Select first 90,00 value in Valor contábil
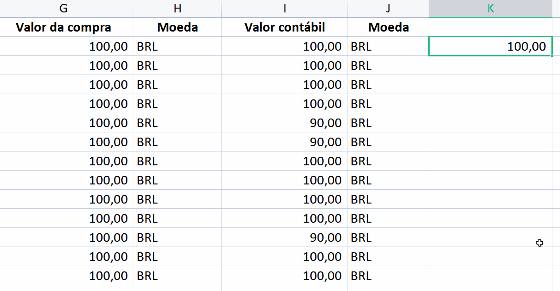The height and width of the screenshot is (291, 560). coord(284,123)
